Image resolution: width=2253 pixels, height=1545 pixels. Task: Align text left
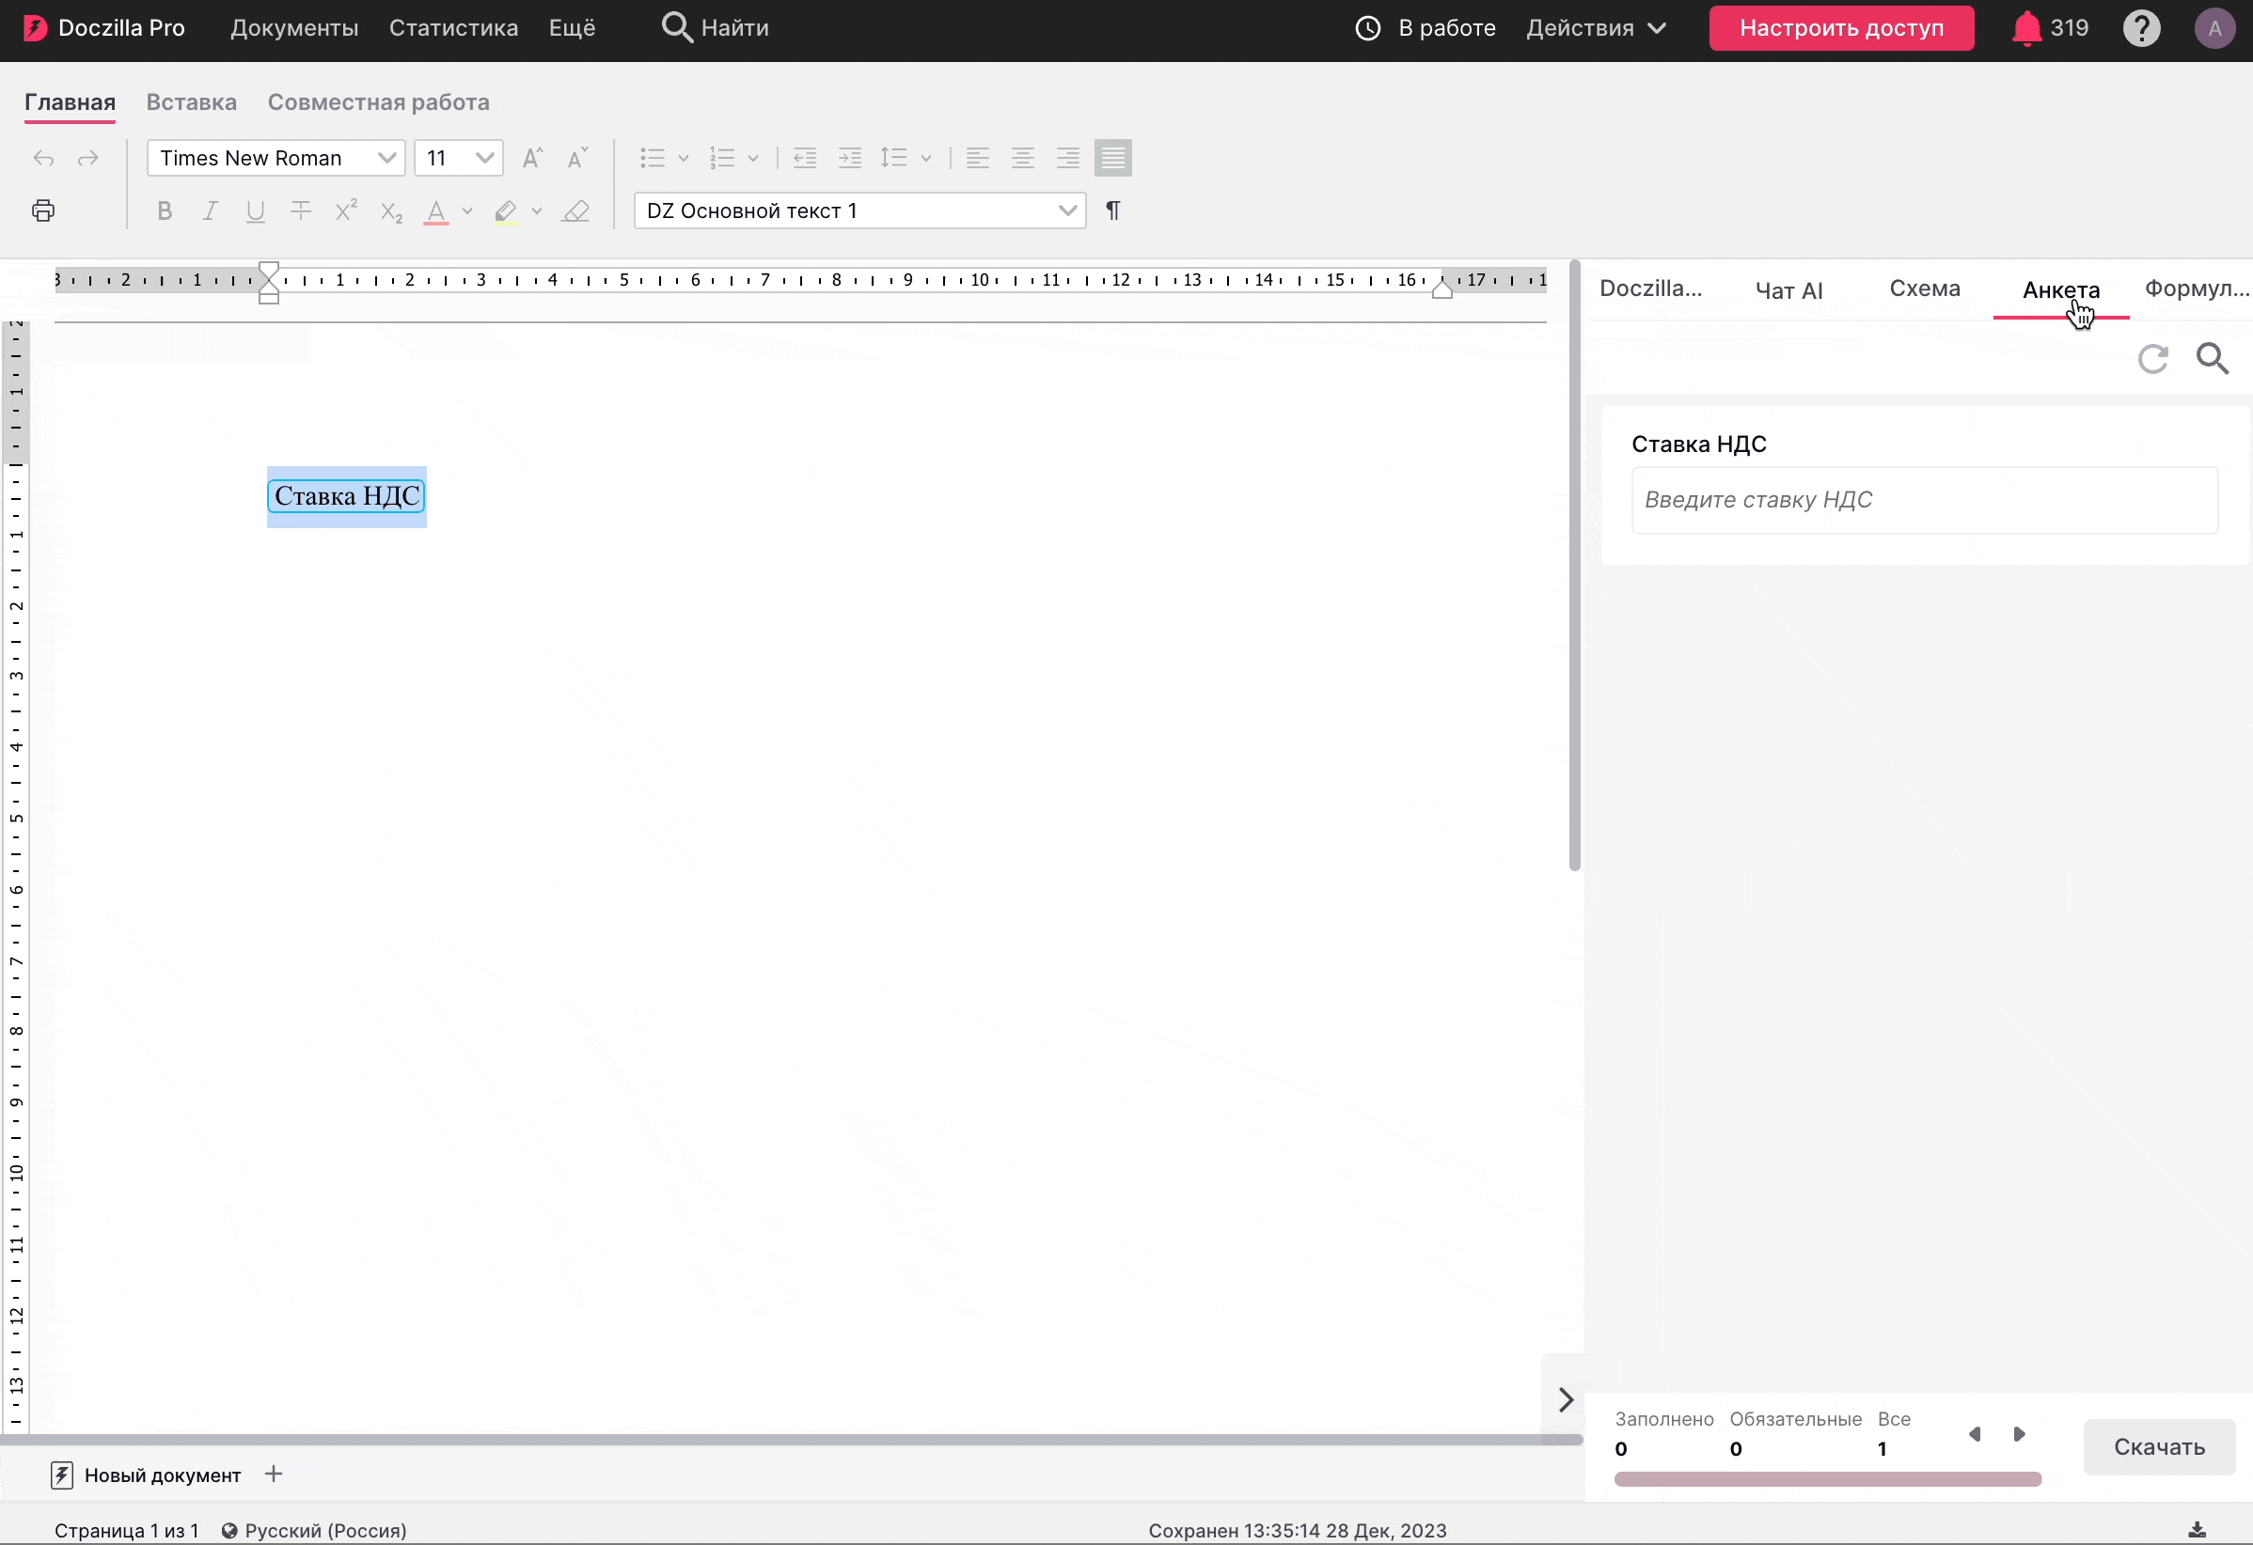click(978, 158)
